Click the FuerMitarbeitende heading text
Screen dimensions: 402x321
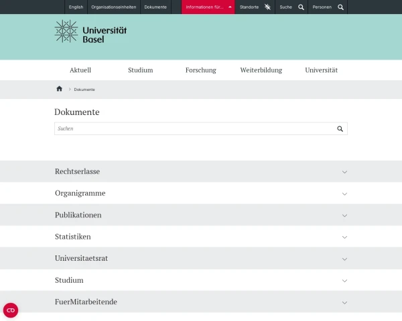[86, 302]
